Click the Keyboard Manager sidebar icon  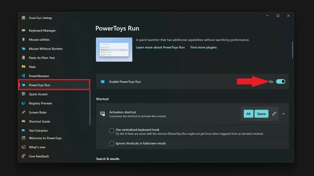[23, 30]
